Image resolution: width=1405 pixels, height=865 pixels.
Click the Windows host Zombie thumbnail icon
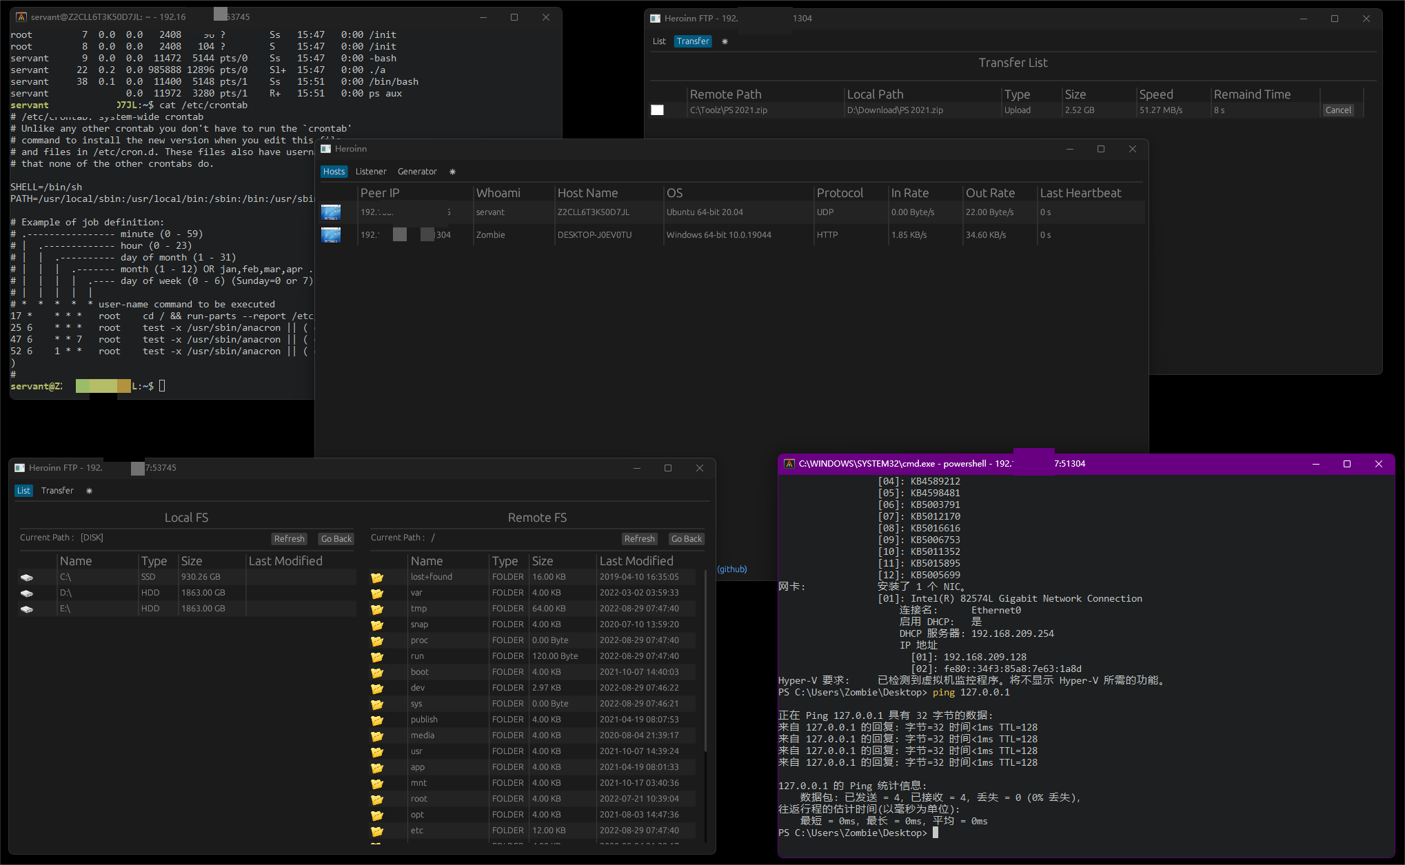331,235
